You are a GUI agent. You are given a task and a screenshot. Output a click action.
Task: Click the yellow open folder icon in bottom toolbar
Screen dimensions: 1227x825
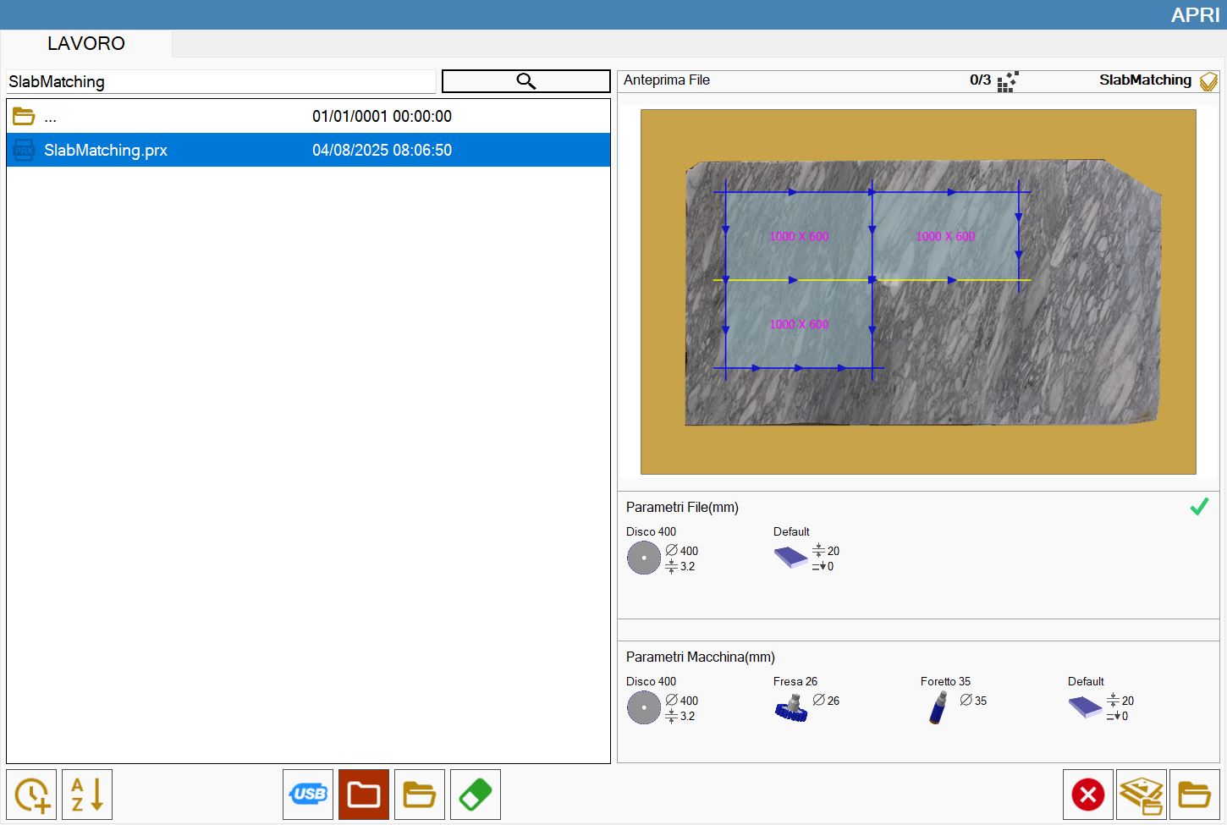pos(420,795)
